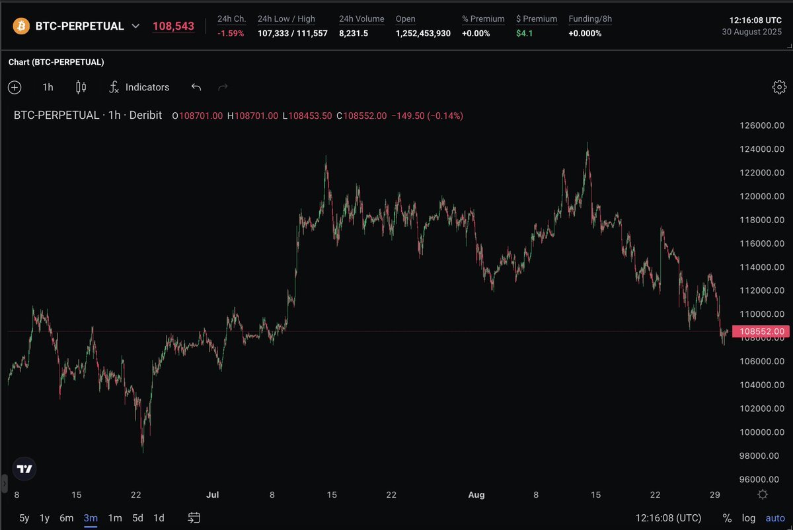Click the go to date calendar icon
This screenshot has height=530, width=793.
click(194, 518)
